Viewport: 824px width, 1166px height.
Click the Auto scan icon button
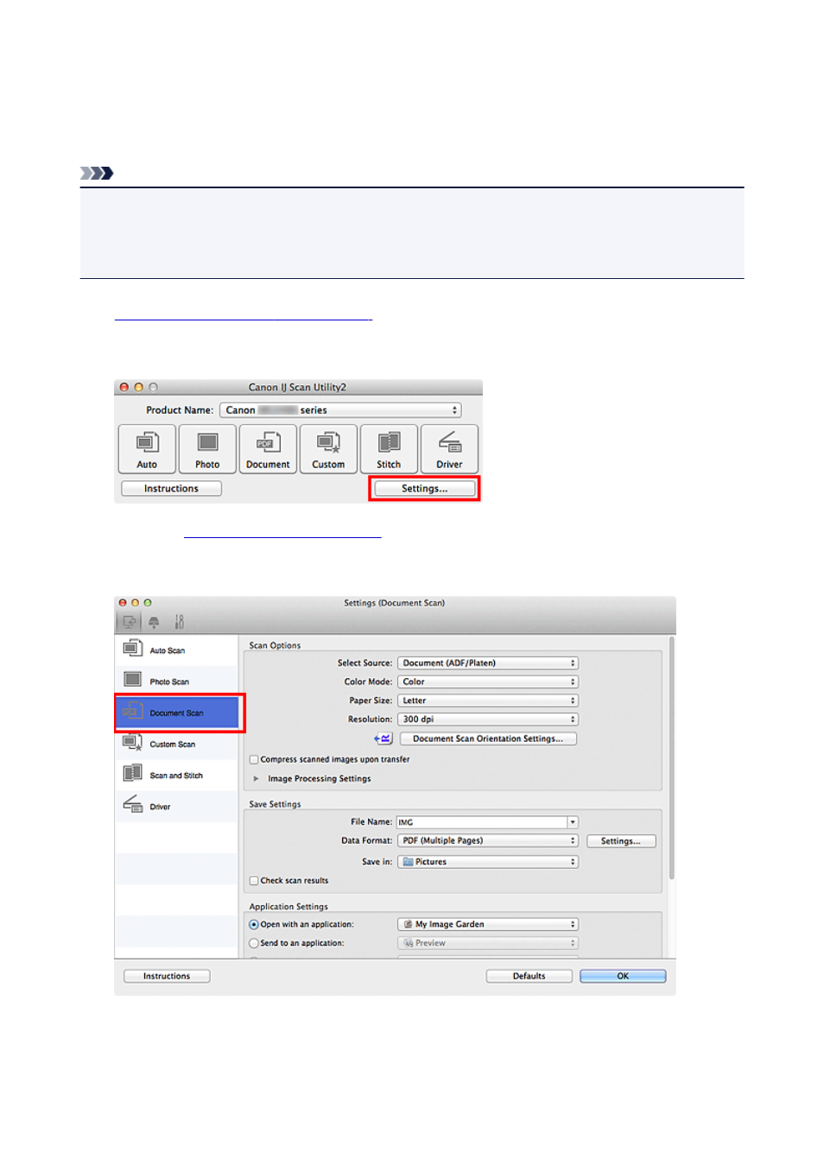tap(147, 448)
